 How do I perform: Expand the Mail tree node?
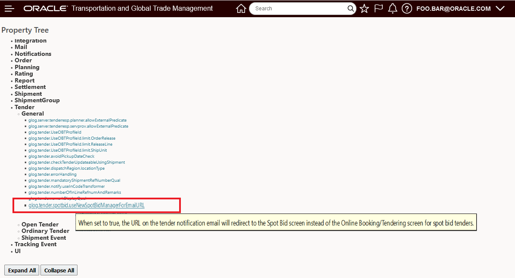tap(21, 47)
